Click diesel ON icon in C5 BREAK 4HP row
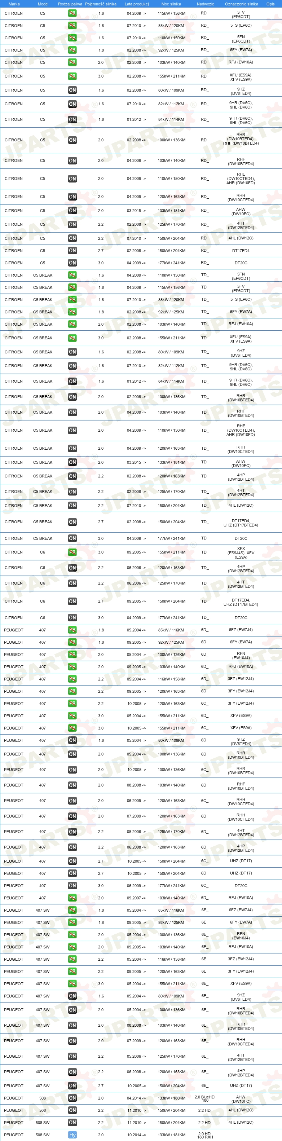282x1141 pixels. 72,476
